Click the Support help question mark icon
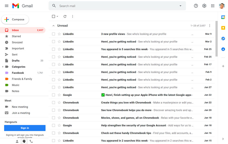 196,6
